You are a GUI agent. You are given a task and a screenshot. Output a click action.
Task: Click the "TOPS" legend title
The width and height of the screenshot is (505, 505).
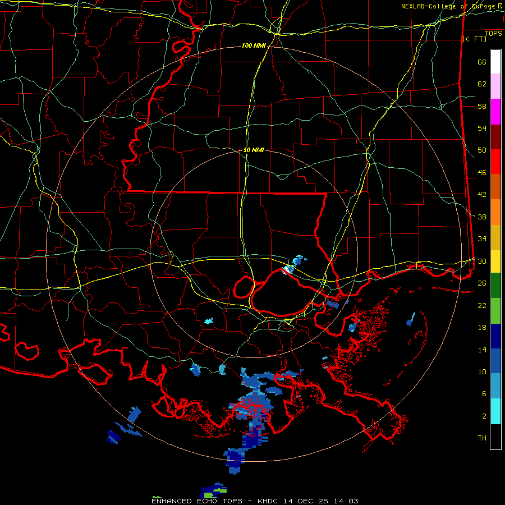(x=493, y=33)
